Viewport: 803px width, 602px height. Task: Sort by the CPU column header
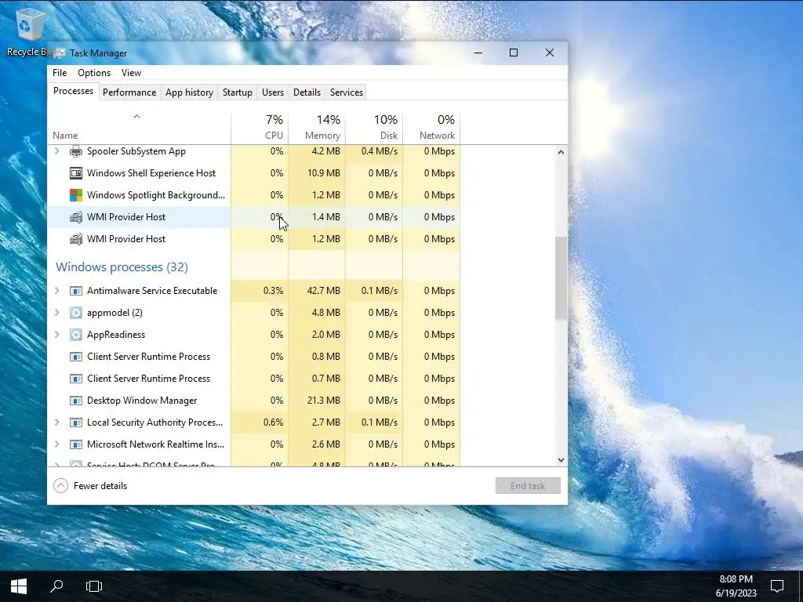[260, 128]
